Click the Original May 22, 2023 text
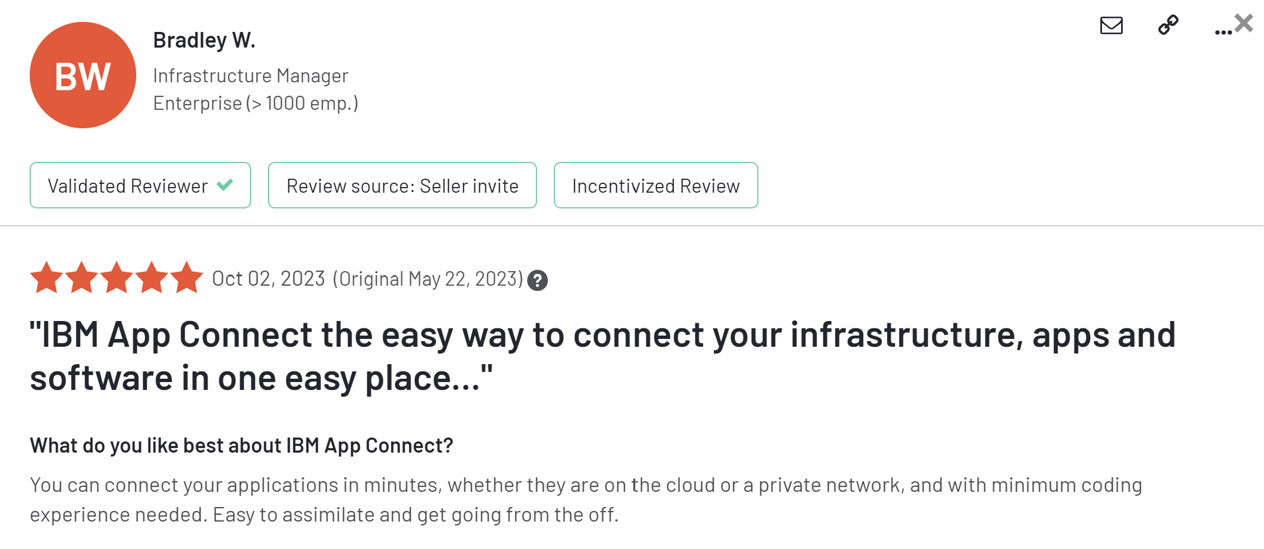 pos(428,279)
